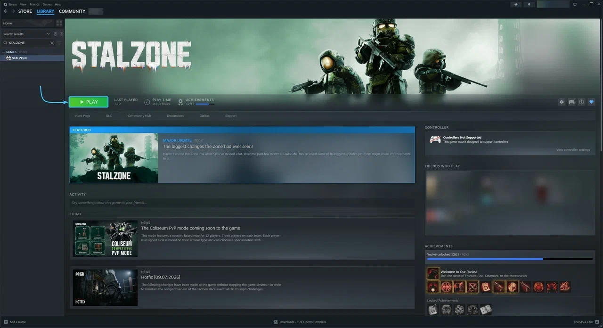Image resolution: width=603 pixels, height=328 pixels.
Task: Open collections grid view icon
Action: click(59, 23)
